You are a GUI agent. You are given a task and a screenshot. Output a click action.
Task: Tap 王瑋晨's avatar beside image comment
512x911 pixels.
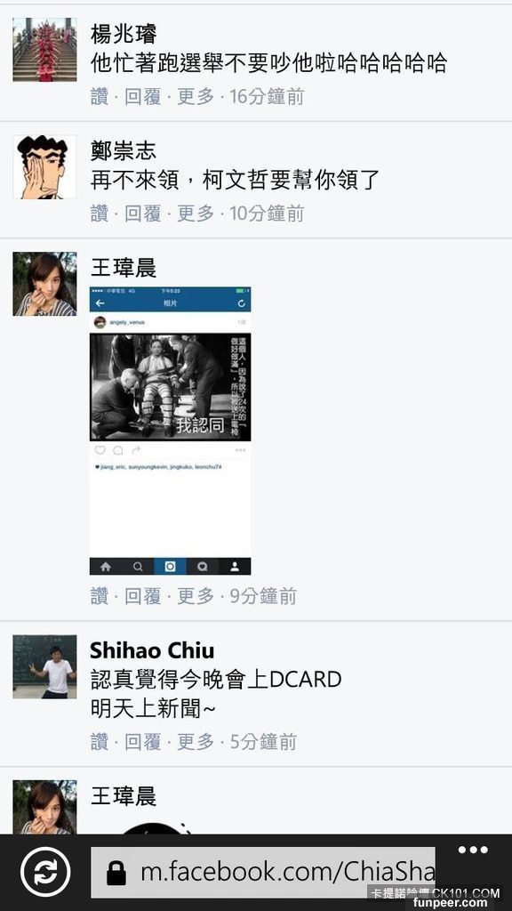point(44,284)
